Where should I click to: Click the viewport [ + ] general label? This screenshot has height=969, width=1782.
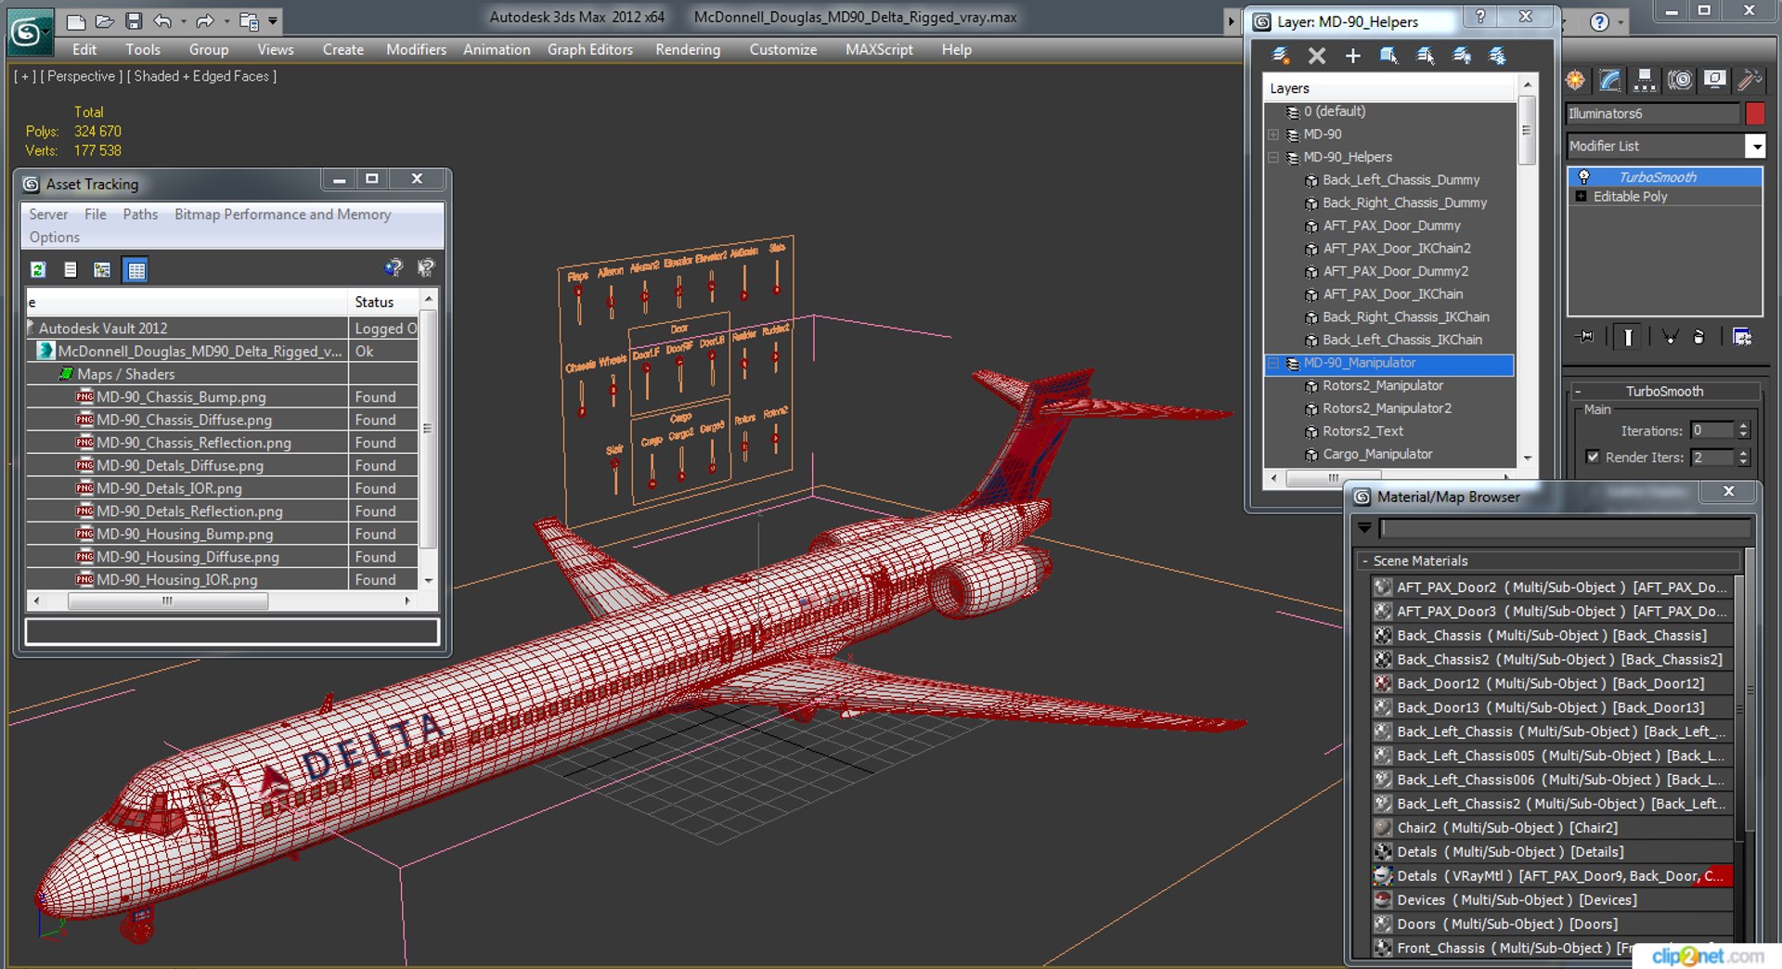coord(25,76)
